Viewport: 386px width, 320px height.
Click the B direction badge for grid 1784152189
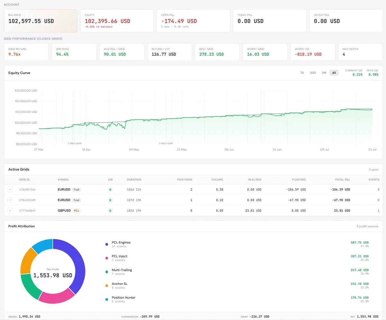coord(110,200)
